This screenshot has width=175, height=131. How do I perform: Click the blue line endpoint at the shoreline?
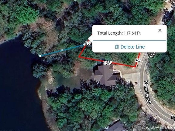[40, 56]
